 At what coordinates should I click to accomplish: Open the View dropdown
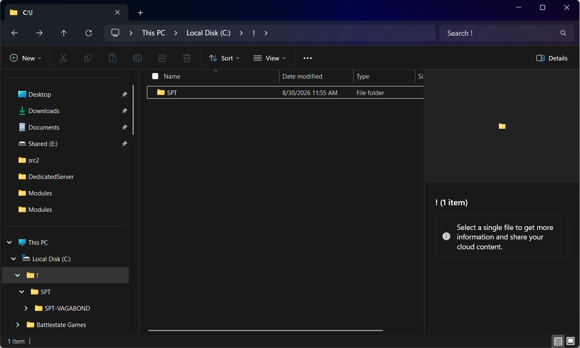tap(270, 58)
